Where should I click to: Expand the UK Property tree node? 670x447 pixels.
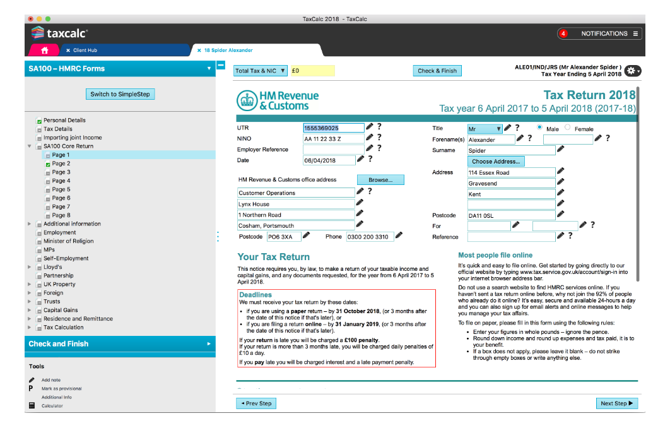[30, 285]
